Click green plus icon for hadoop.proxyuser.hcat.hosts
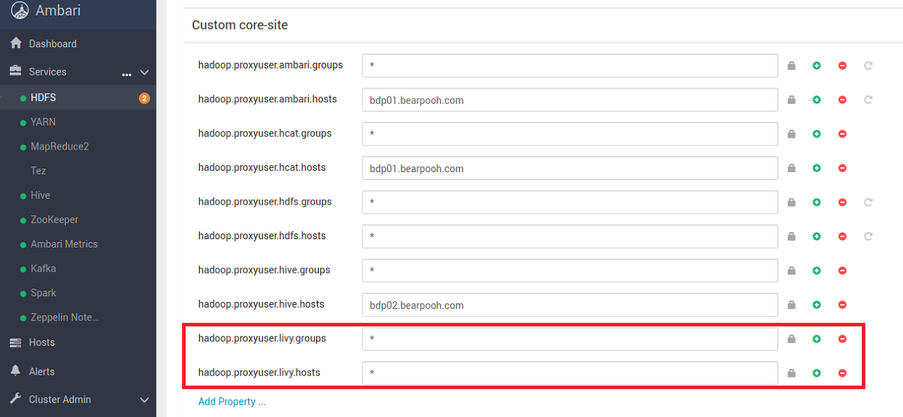The image size is (903, 417). click(x=817, y=168)
